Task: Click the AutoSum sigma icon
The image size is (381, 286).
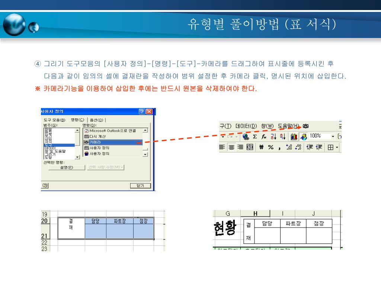Action: click(255, 137)
